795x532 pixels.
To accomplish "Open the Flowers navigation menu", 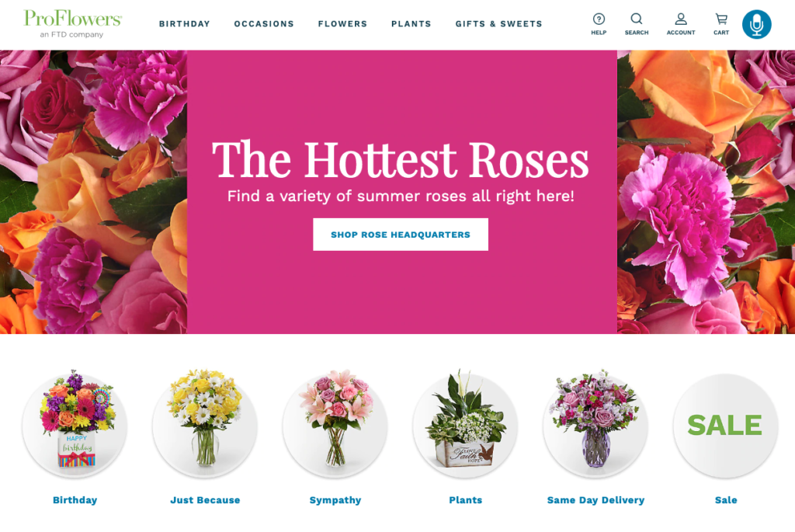I will point(342,24).
